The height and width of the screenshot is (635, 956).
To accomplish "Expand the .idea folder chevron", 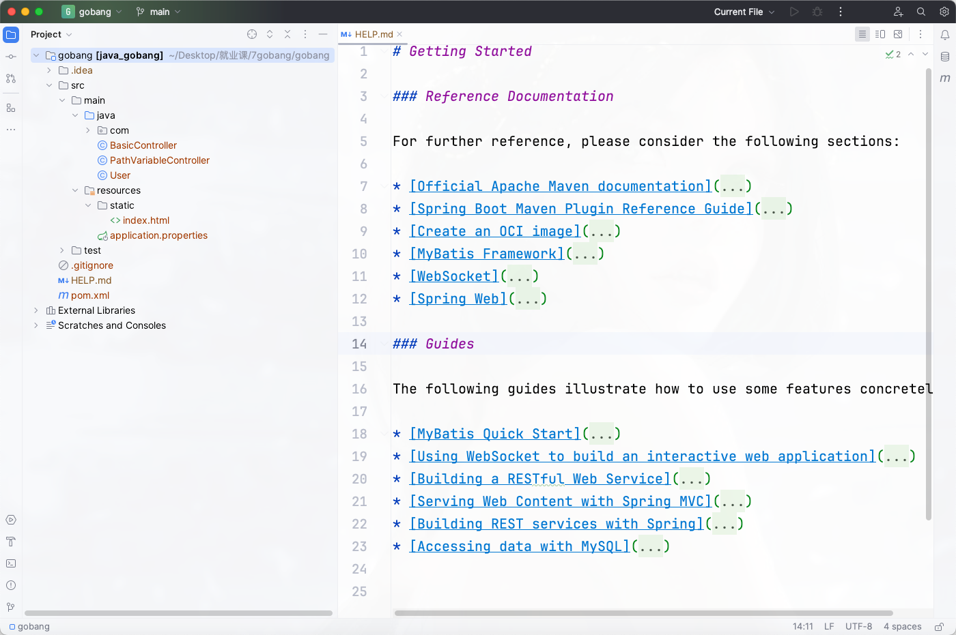I will point(49,70).
